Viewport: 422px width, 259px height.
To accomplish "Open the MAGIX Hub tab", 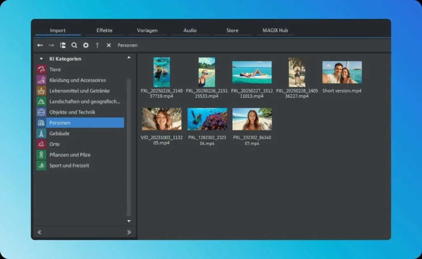I will click(274, 30).
